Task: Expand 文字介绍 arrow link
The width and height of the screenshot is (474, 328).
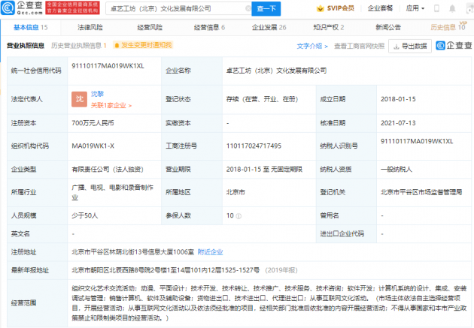Action: pos(312,46)
